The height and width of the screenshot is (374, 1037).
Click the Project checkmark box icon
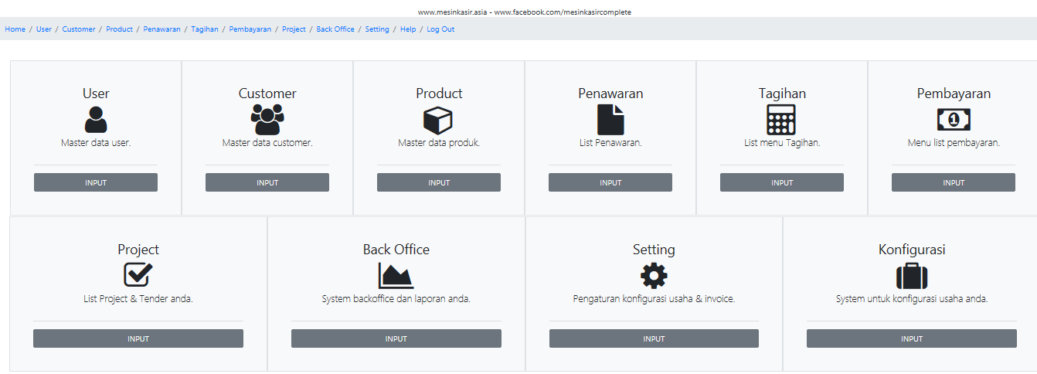click(x=138, y=275)
